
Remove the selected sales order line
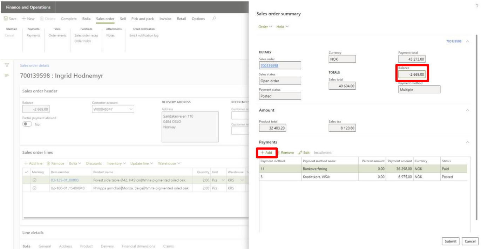[55, 163]
